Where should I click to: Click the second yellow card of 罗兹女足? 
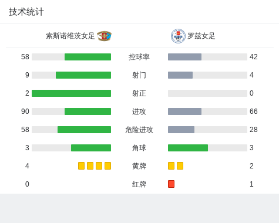tap(180, 165)
